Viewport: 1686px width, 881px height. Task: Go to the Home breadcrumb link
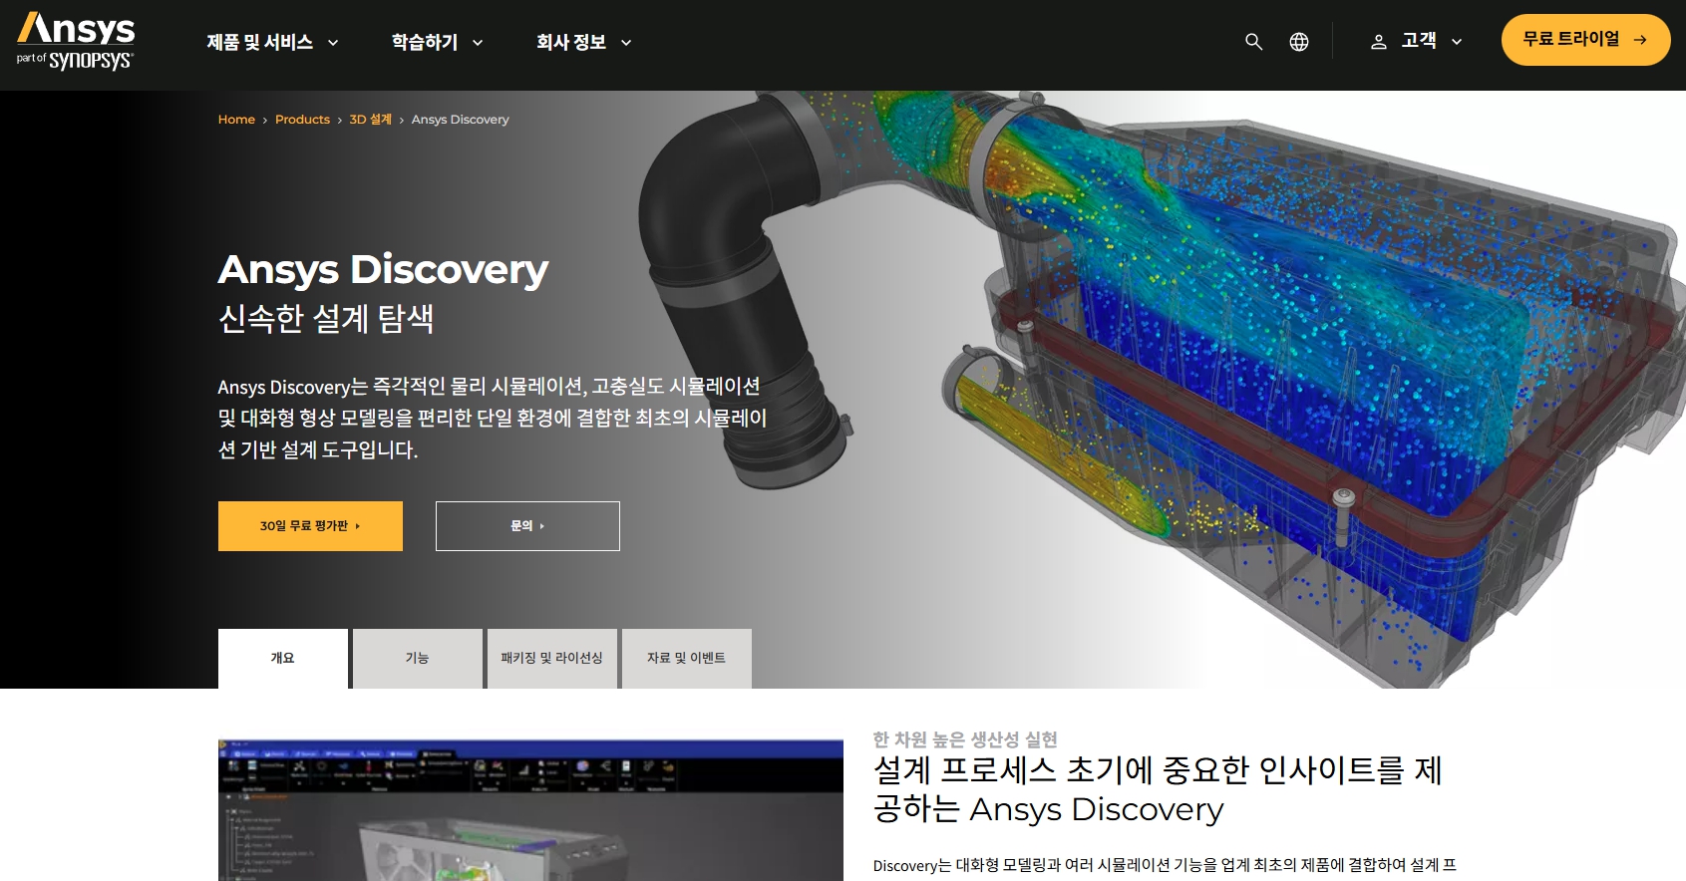236,120
